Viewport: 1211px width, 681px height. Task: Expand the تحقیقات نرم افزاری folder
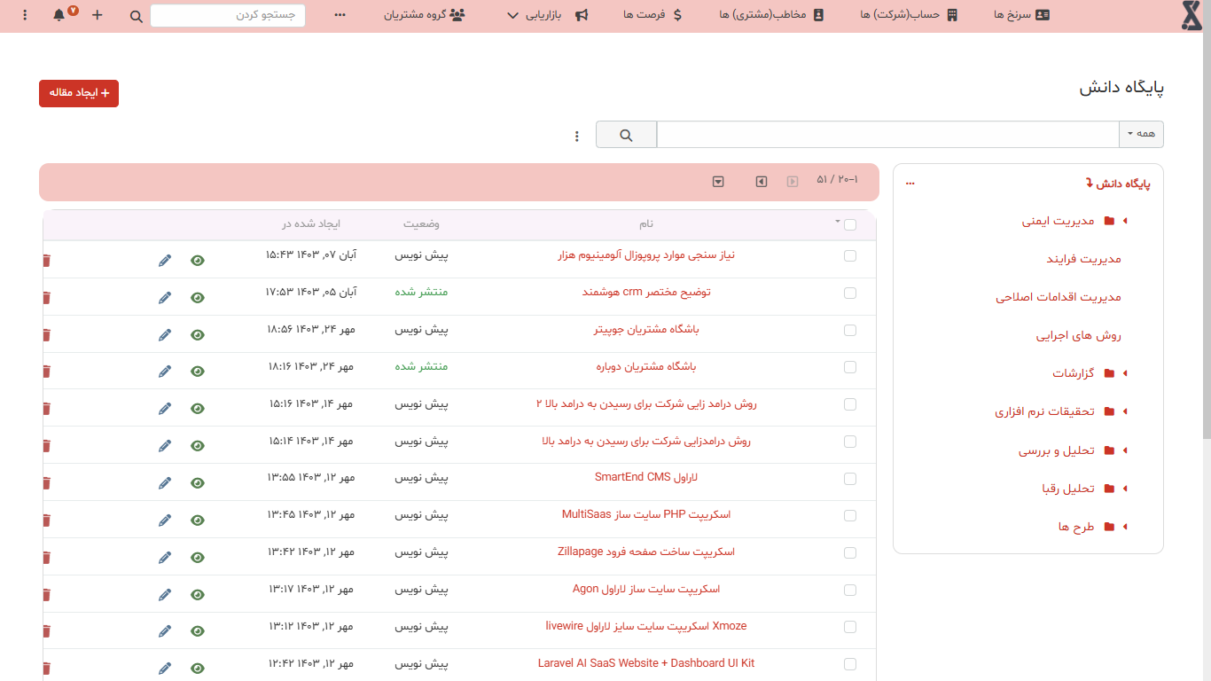tap(1125, 411)
